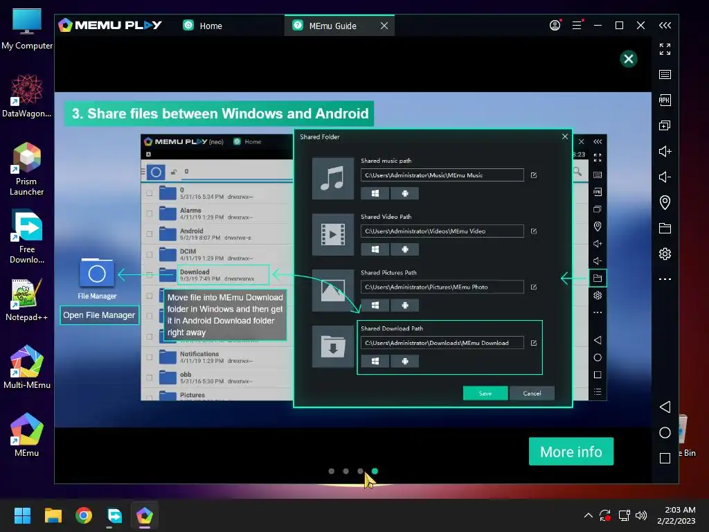This screenshot has height=532, width=709.
Task: Select the Notepad++ desktop shortcut
Action: (x=27, y=300)
